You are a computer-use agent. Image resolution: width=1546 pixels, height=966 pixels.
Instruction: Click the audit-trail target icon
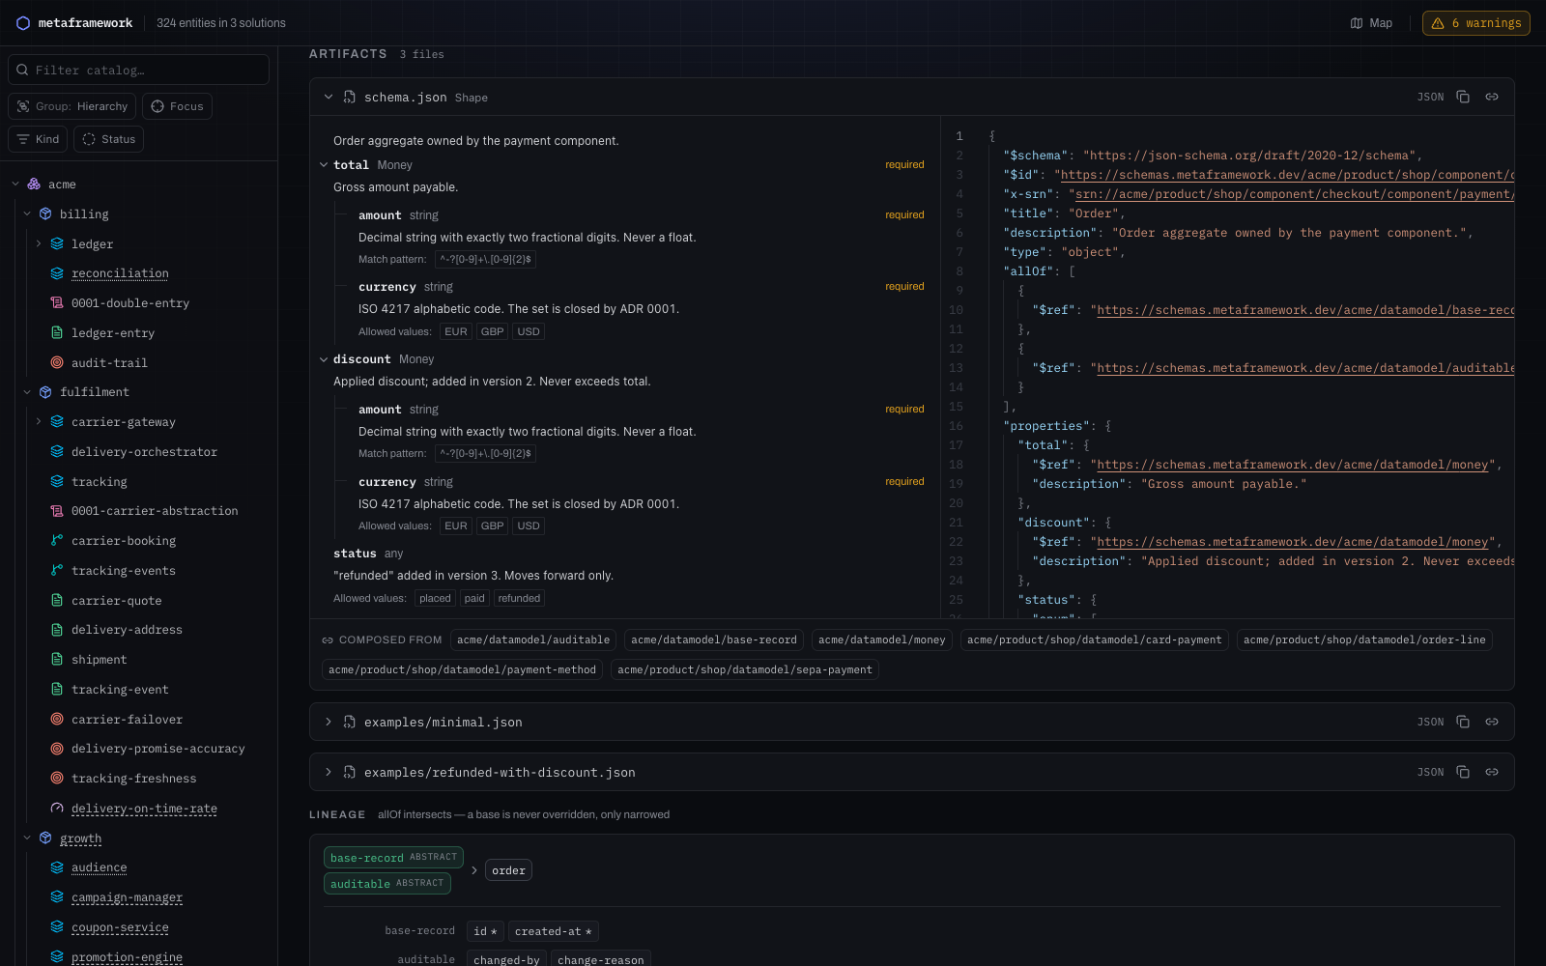pyautogui.click(x=57, y=363)
